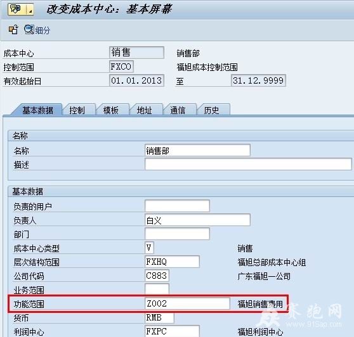Click the 成本中心类型 field with V

click(x=149, y=248)
